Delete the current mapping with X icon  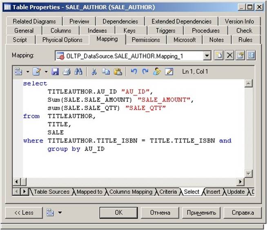click(229, 56)
